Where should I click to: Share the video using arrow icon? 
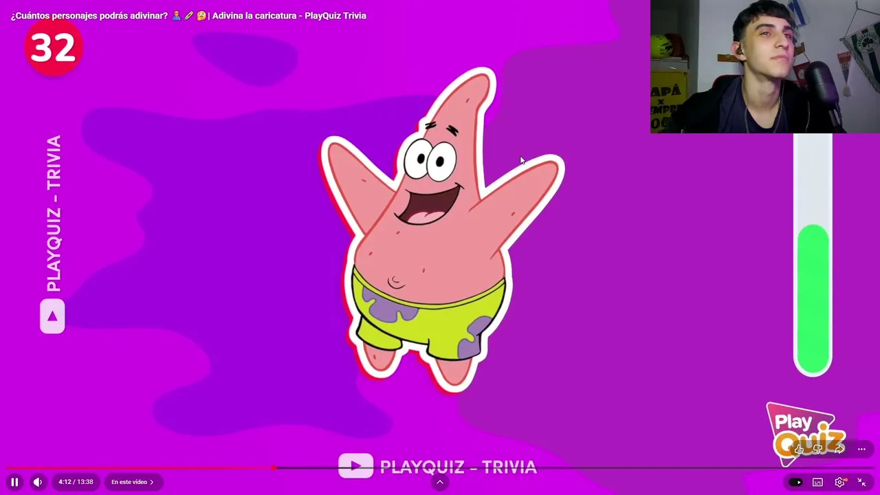pos(839,449)
